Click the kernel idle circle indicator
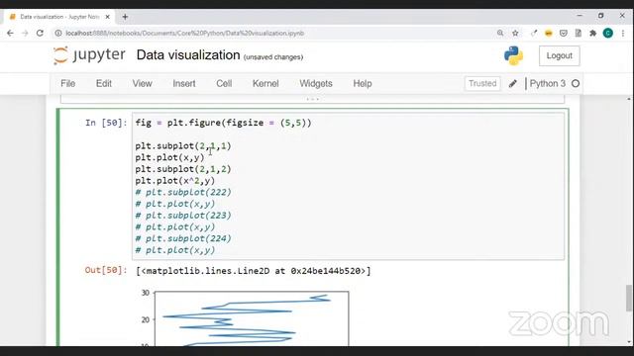This screenshot has width=634, height=356. 576,83
